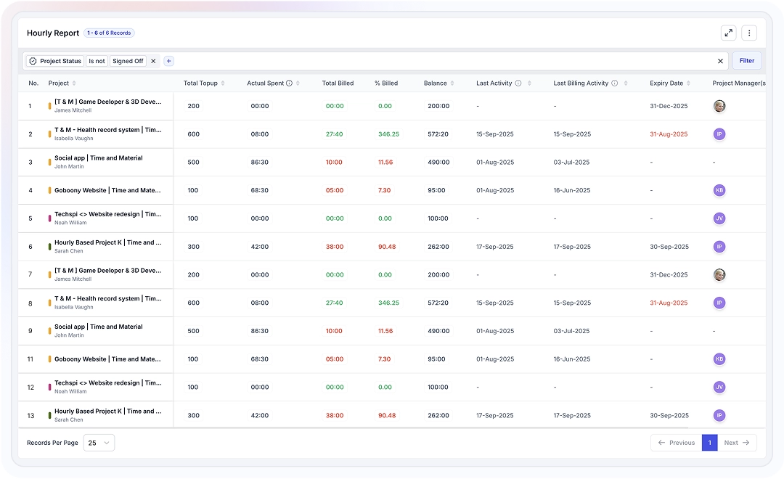Open the three-dot options menu
784x479 pixels.
(x=749, y=33)
